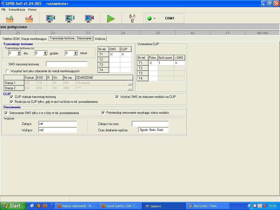Viewport: 280px width, 210px height.
Task: Open configuration wrench icon
Action: 132,18
